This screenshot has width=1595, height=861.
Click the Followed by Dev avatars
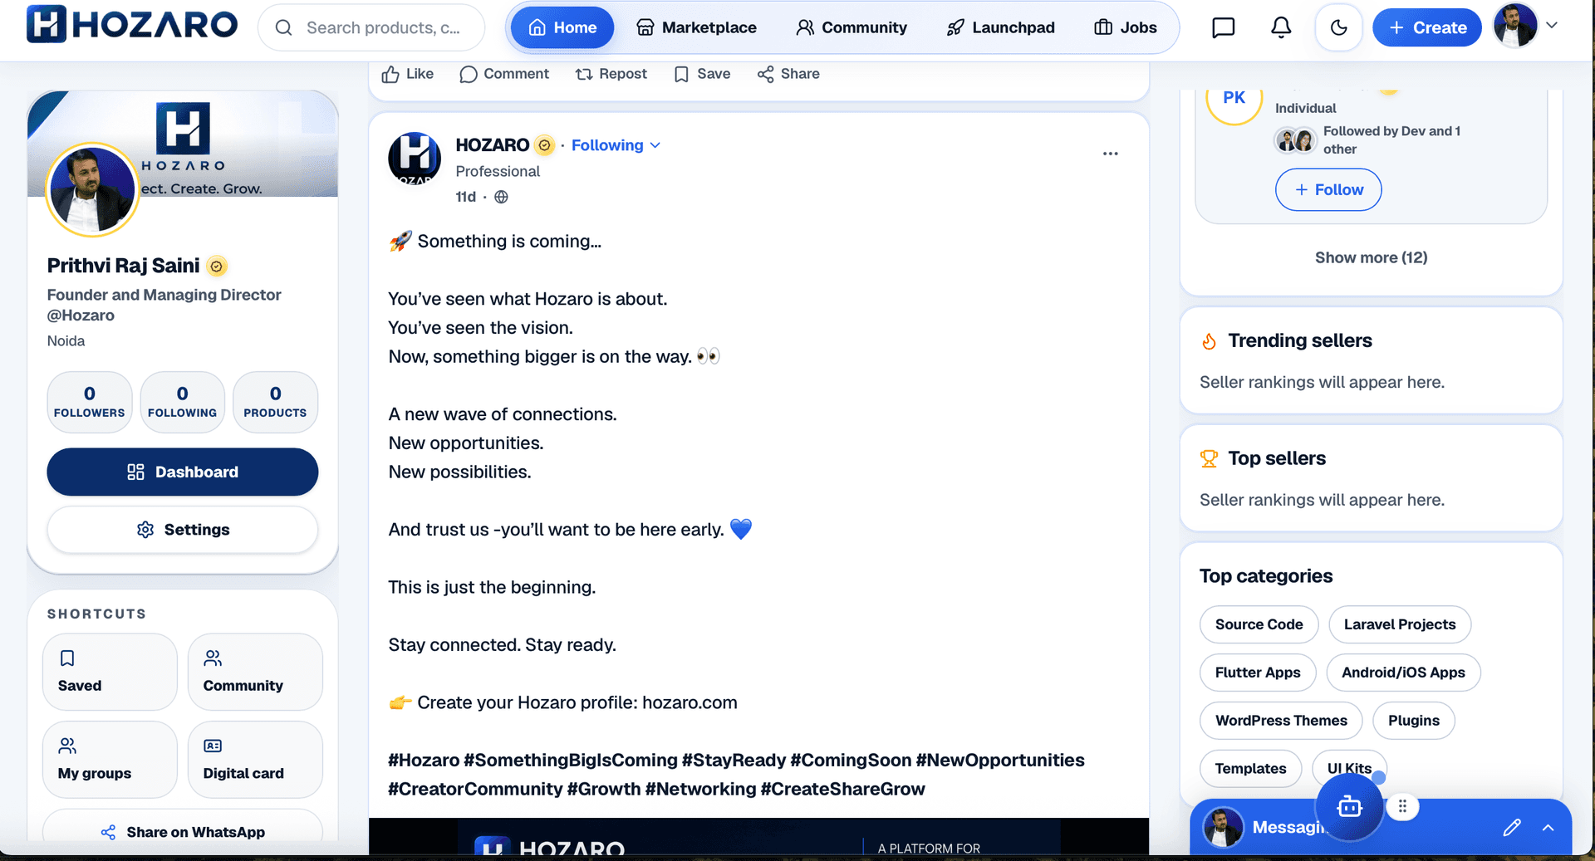(x=1295, y=140)
